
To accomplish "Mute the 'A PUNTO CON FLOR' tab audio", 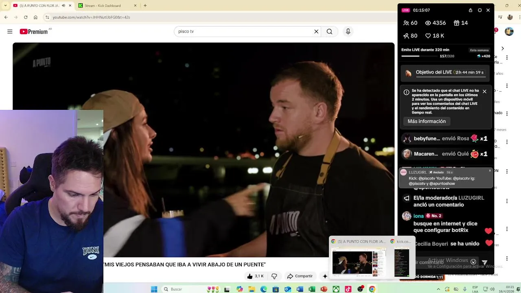I will click(x=63, y=6).
